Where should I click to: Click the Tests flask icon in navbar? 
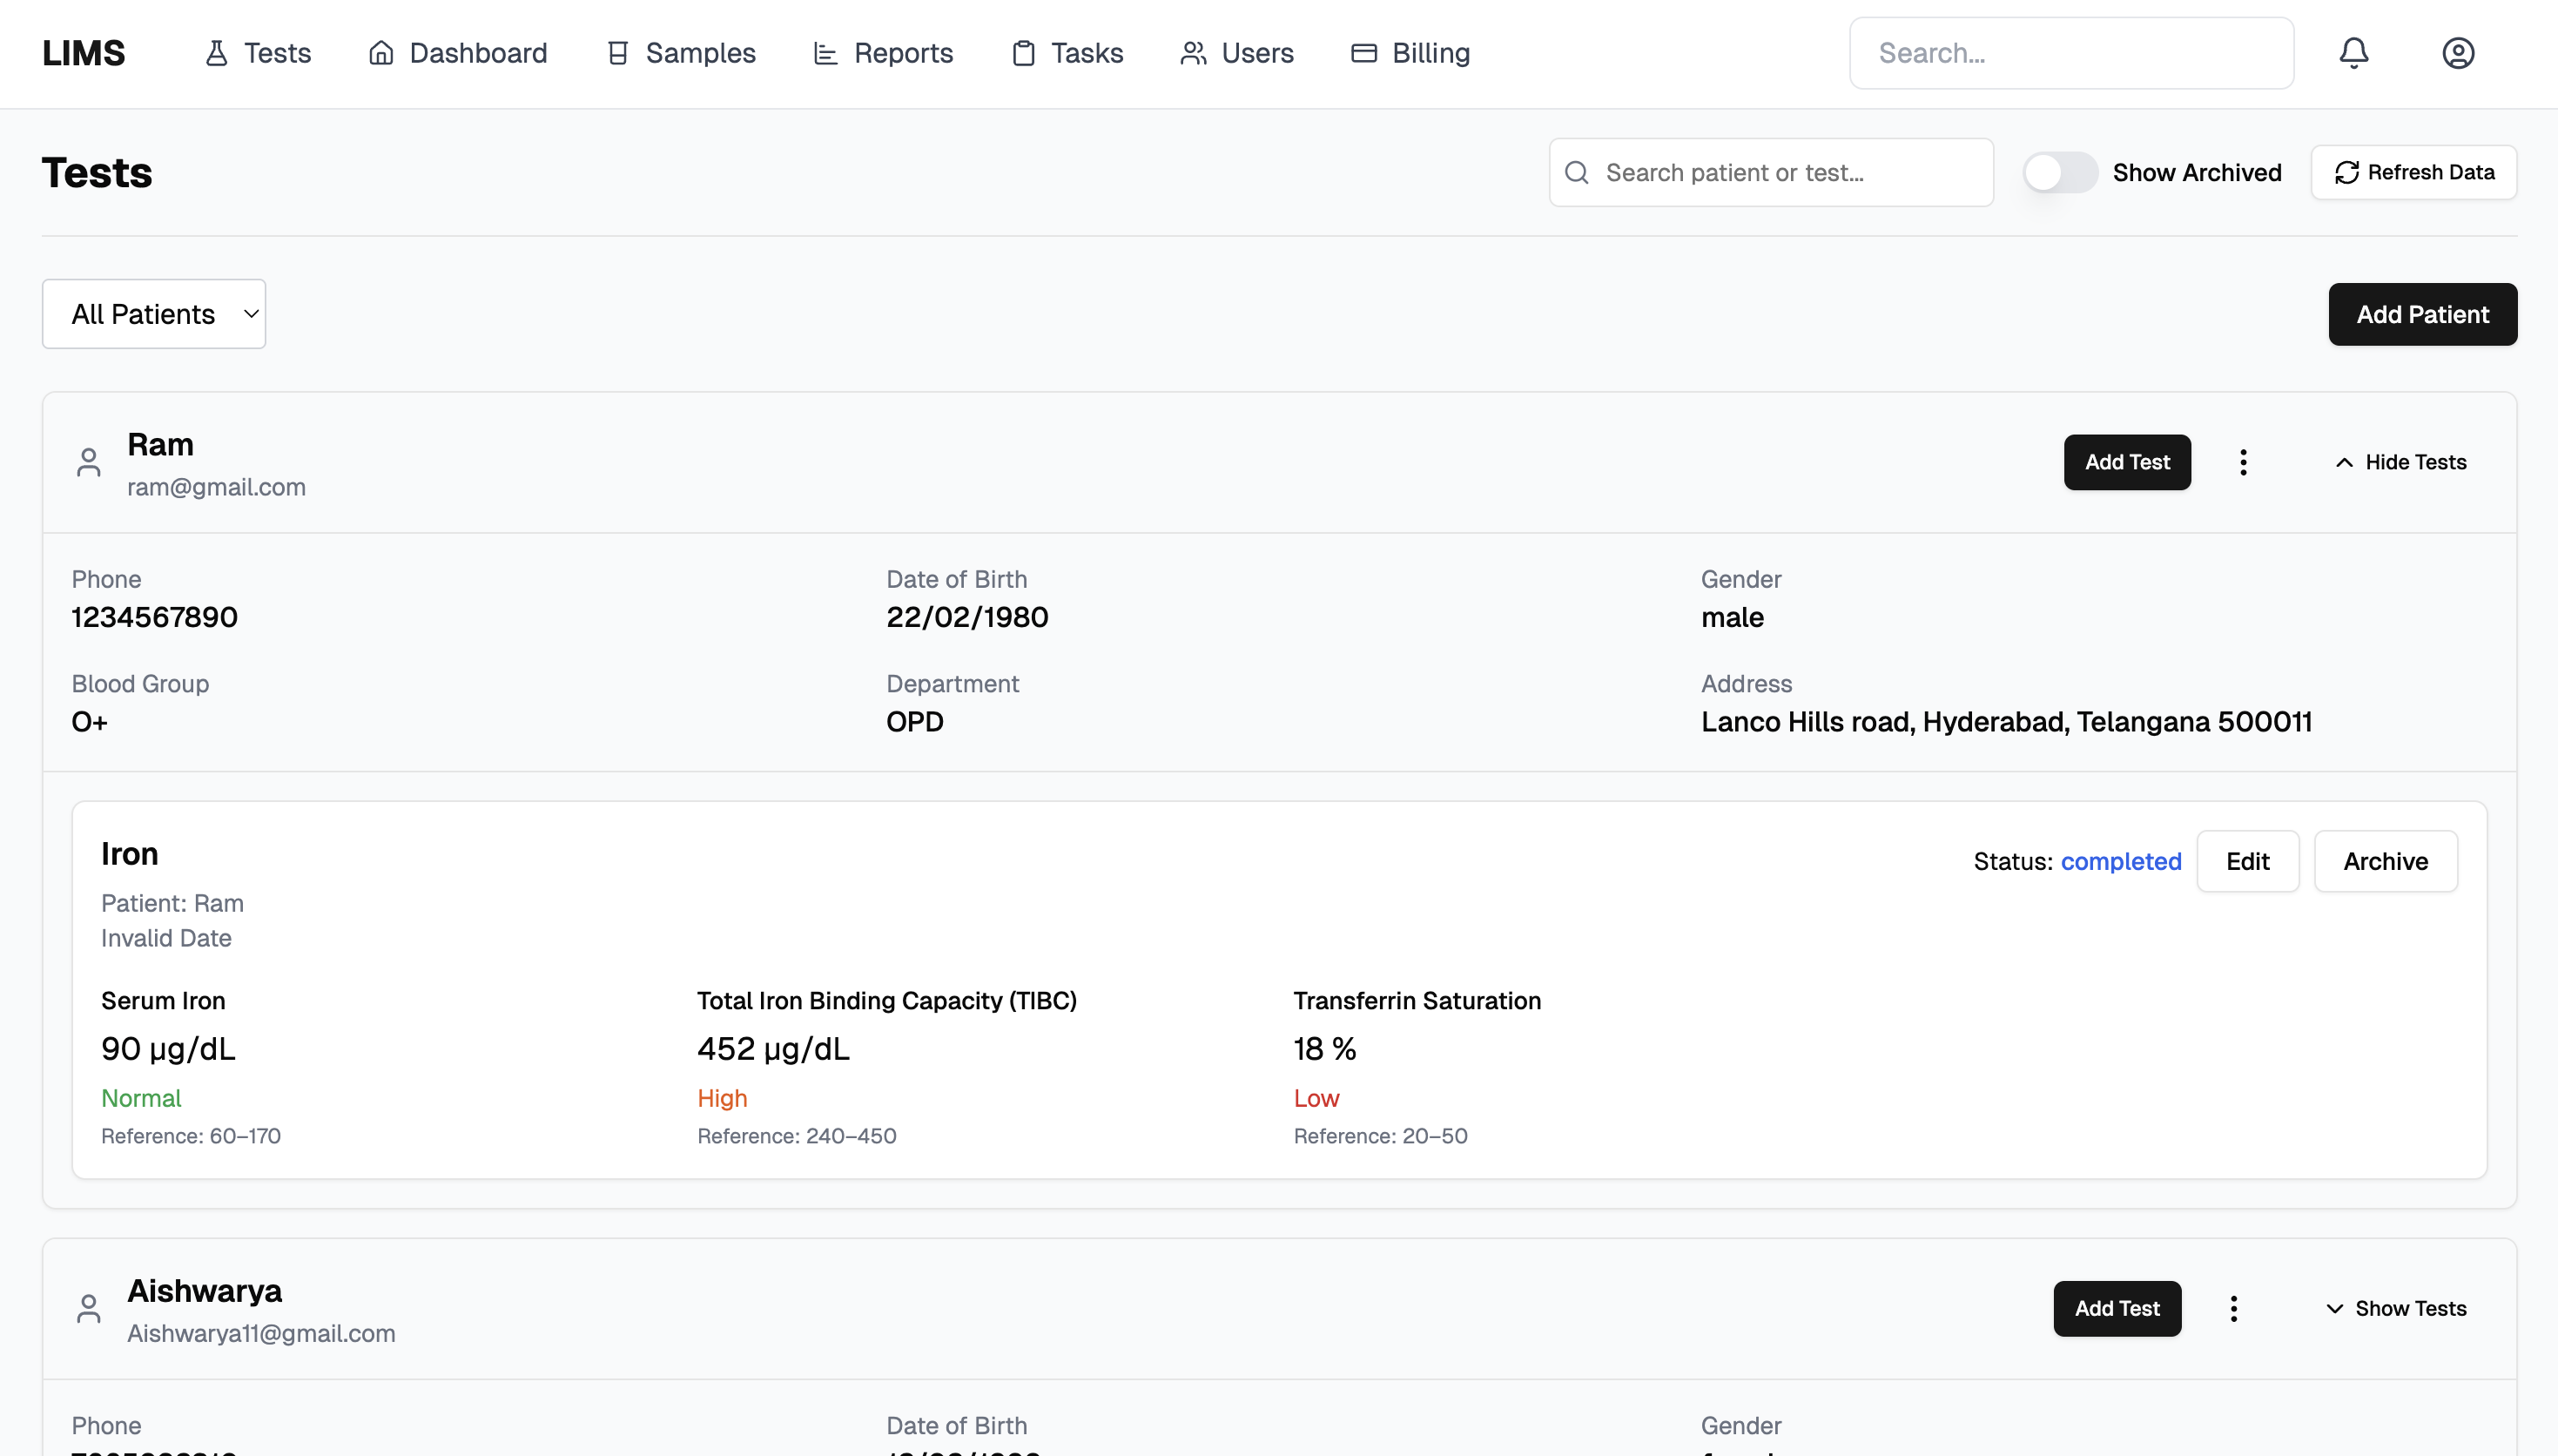(216, 53)
